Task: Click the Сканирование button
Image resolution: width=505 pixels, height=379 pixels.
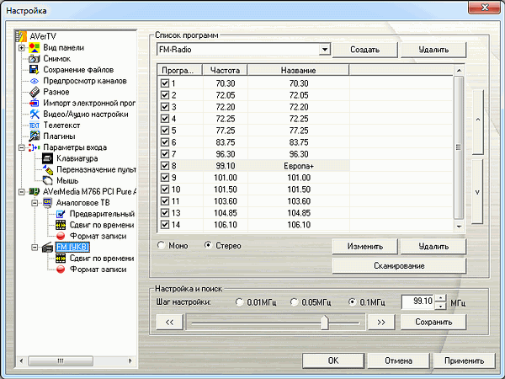Action: pyautogui.click(x=398, y=266)
